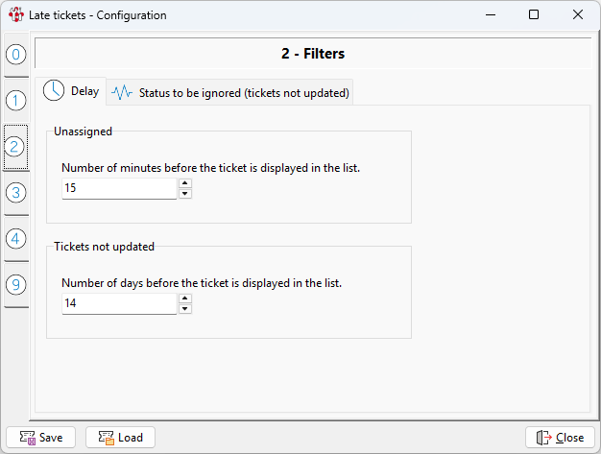
Task: Save the configuration
Action: coord(41,438)
